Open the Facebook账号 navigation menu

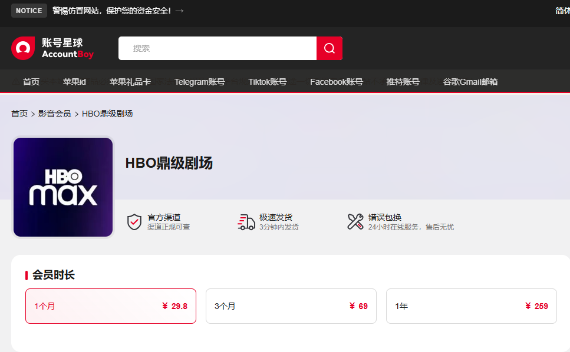(x=337, y=82)
